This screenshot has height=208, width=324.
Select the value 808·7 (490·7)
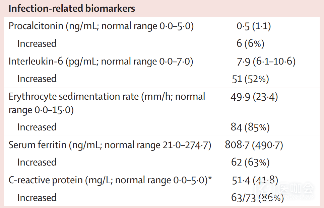tap(254, 145)
